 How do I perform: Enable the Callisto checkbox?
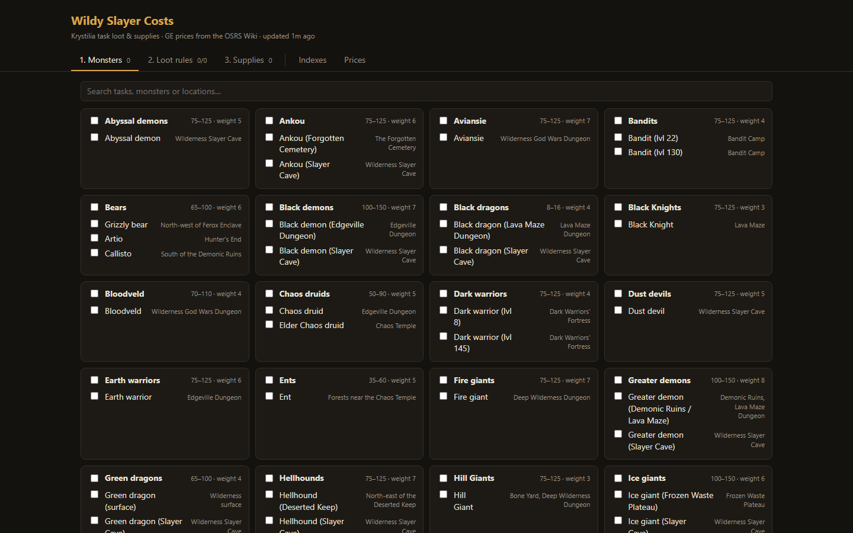coord(94,253)
